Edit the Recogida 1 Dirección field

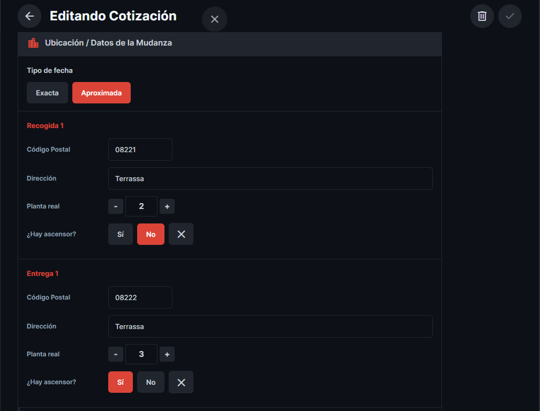(x=271, y=178)
